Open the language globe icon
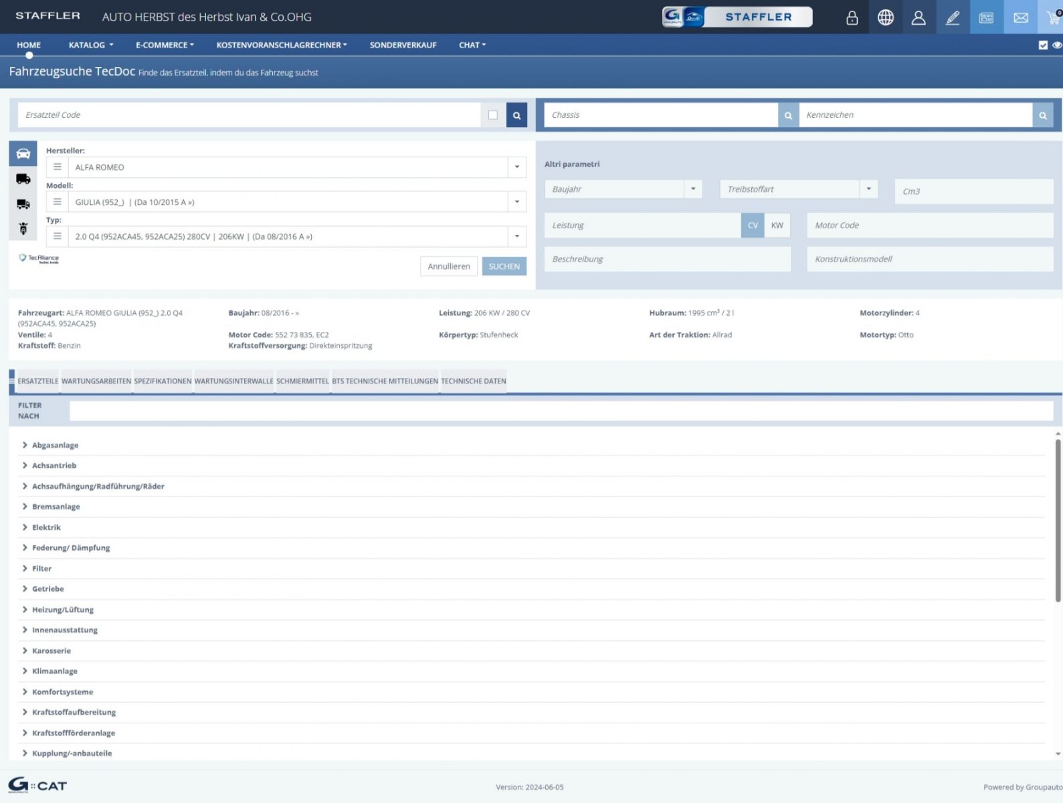Screen dimensions: 1063x803 click(885, 17)
